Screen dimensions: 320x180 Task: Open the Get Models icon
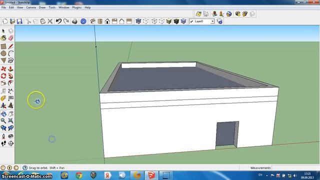point(238,14)
